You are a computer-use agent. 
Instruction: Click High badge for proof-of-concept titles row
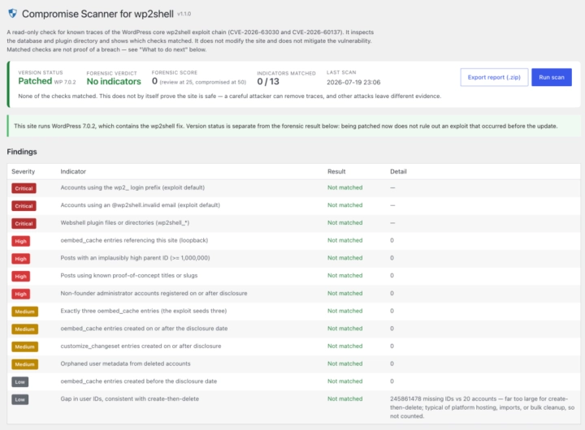point(20,276)
